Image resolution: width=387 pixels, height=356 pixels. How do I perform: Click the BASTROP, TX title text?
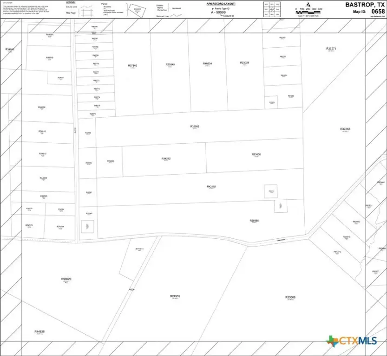(x=365, y=5)
